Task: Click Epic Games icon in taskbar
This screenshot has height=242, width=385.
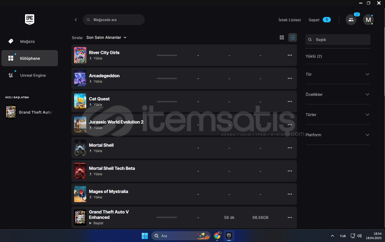Action: (229, 236)
